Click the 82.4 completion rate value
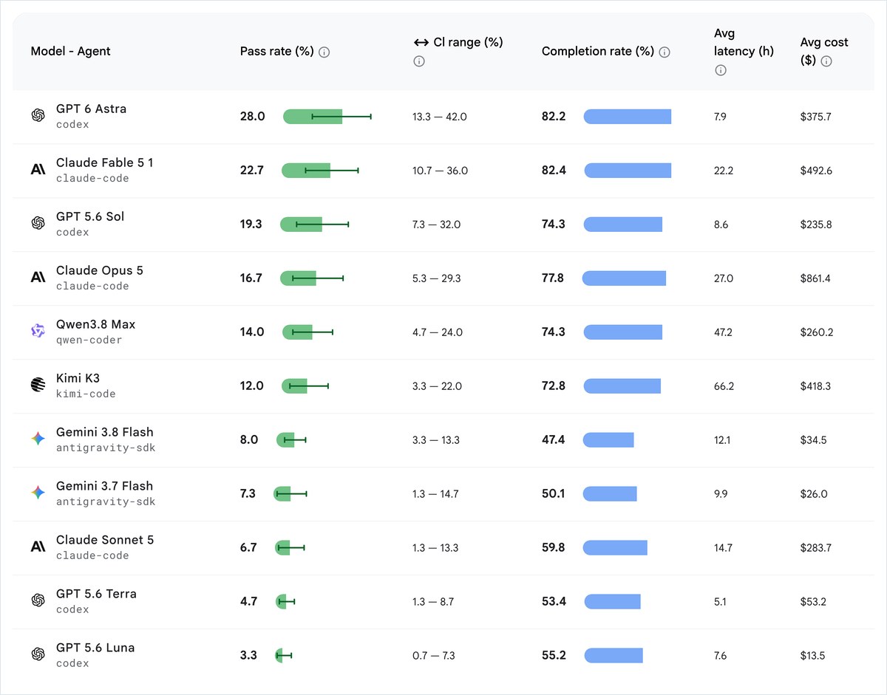Screen dimensions: 887x695 coord(554,171)
